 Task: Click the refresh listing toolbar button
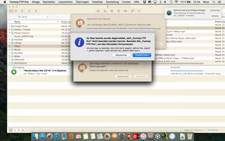[22, 11]
